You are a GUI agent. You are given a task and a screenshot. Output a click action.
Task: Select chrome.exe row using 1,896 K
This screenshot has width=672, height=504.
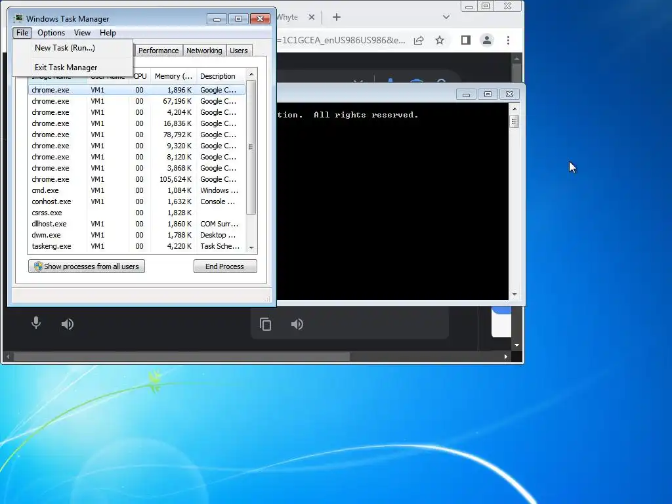(x=136, y=90)
